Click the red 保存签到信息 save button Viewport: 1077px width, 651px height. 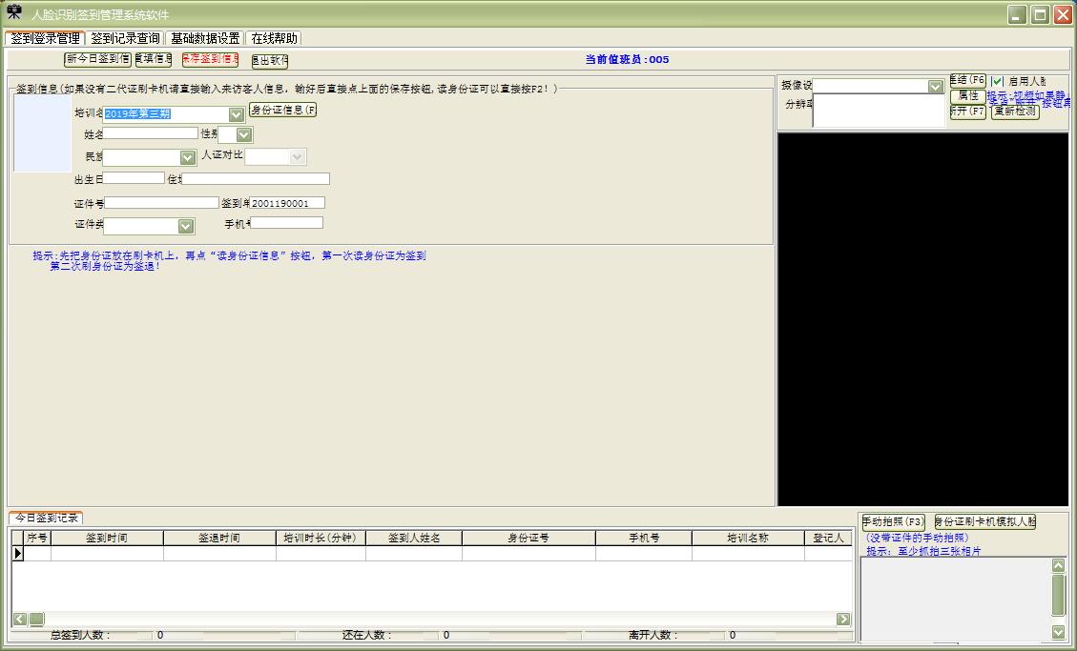click(x=210, y=60)
